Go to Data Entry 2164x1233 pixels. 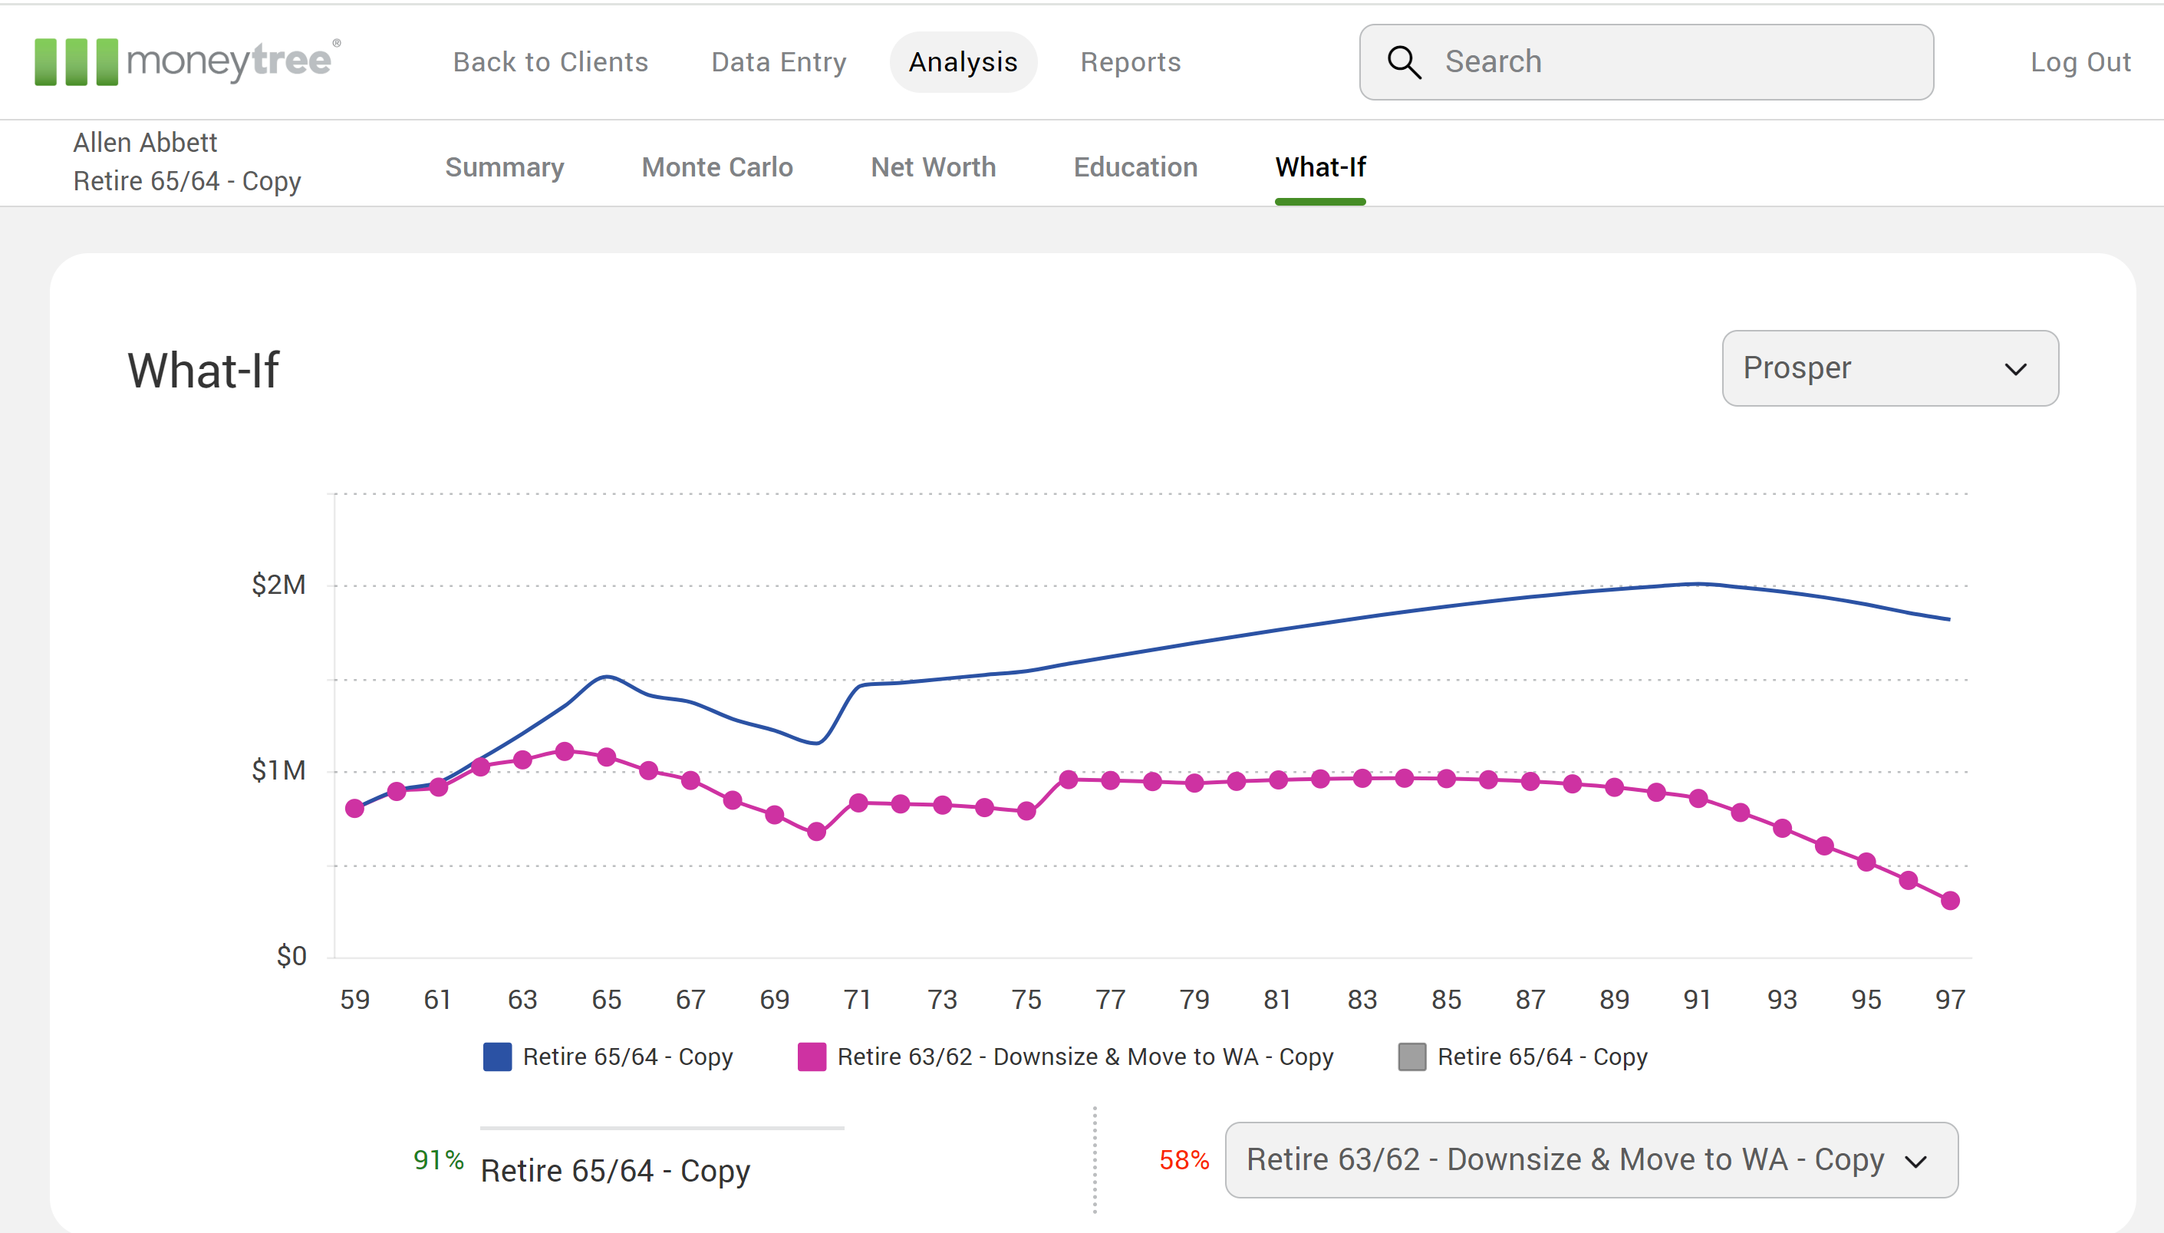coord(778,62)
